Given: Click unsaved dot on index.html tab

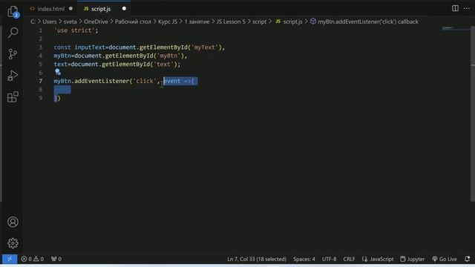Looking at the screenshot, I should [71, 8].
